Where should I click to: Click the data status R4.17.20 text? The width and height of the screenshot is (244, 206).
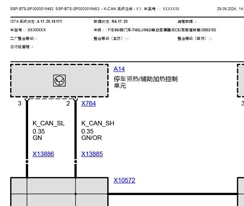[119, 22]
